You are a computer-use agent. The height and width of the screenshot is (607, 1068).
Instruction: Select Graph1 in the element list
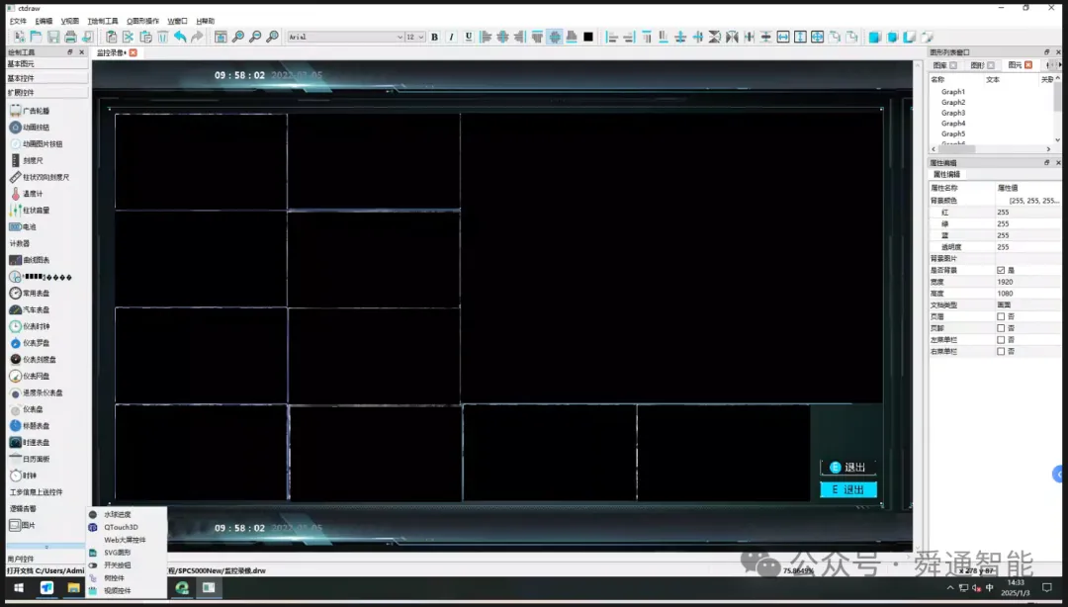click(x=953, y=92)
